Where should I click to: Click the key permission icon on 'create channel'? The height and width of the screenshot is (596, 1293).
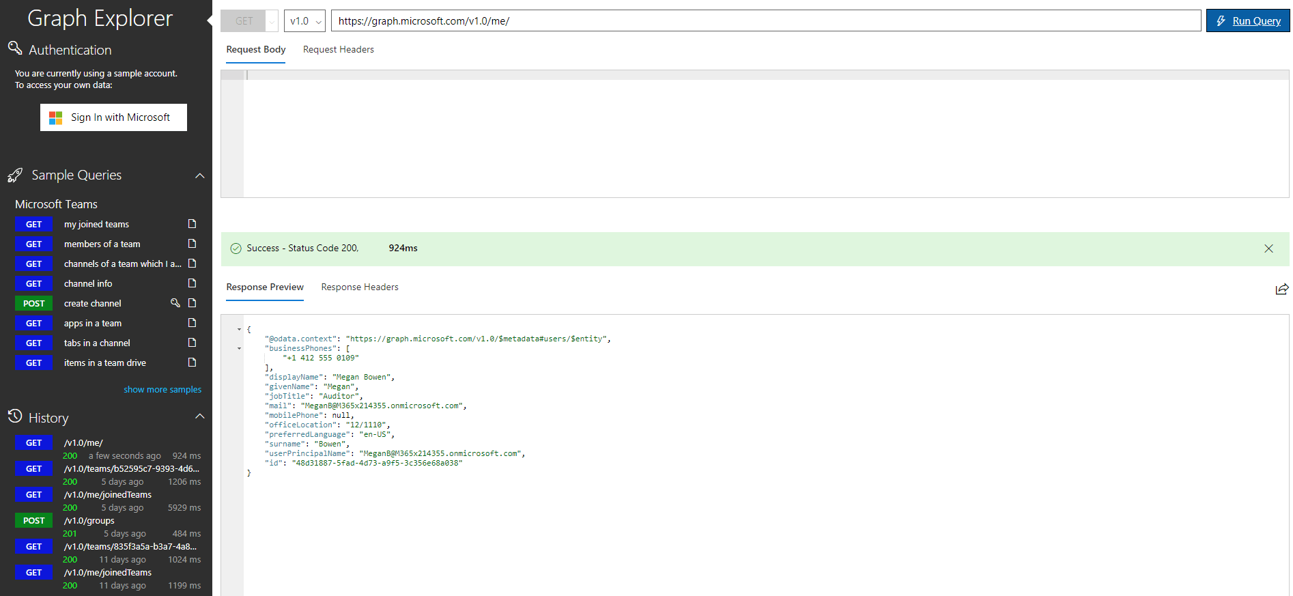[175, 303]
